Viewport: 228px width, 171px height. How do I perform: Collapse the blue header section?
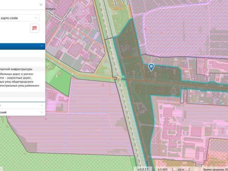click(x=42, y=46)
